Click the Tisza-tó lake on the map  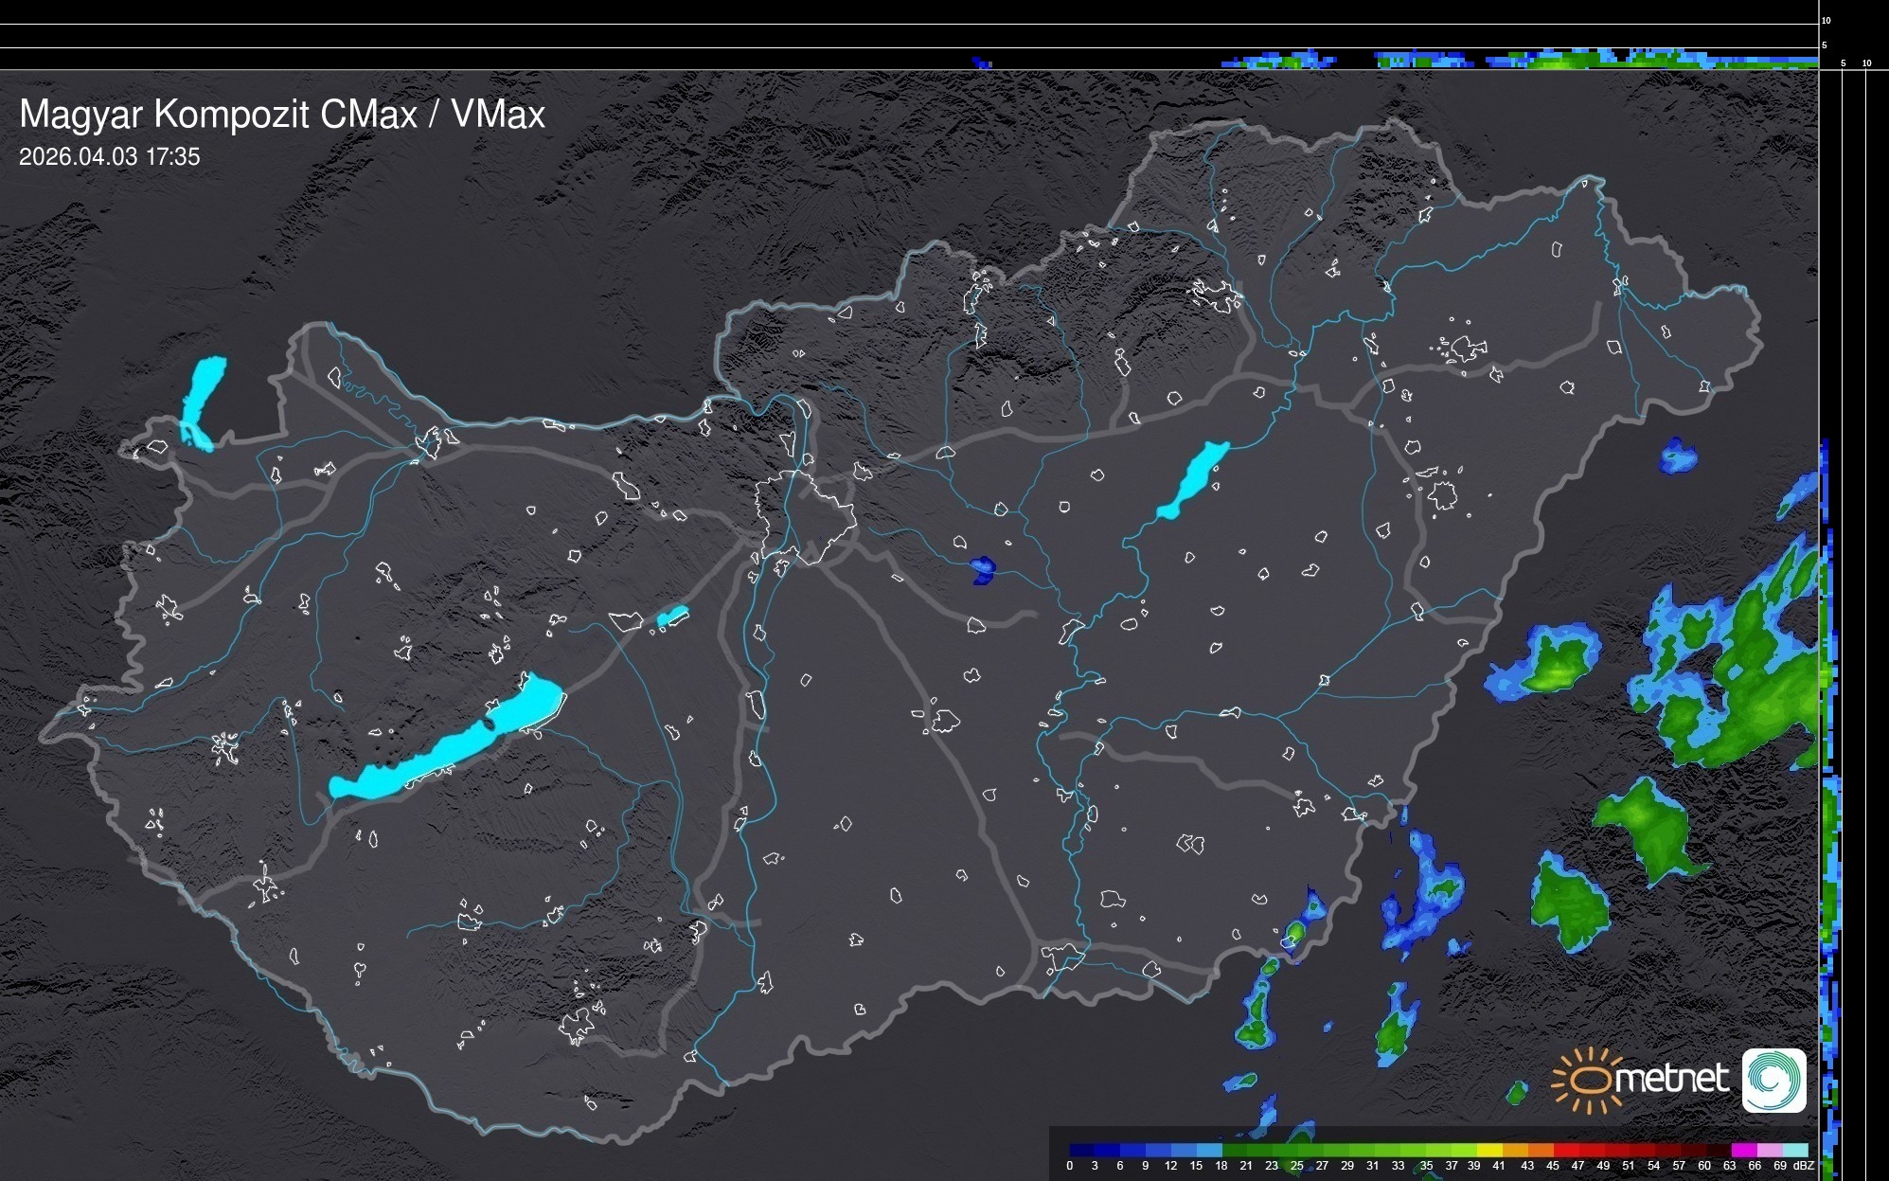point(1193,480)
